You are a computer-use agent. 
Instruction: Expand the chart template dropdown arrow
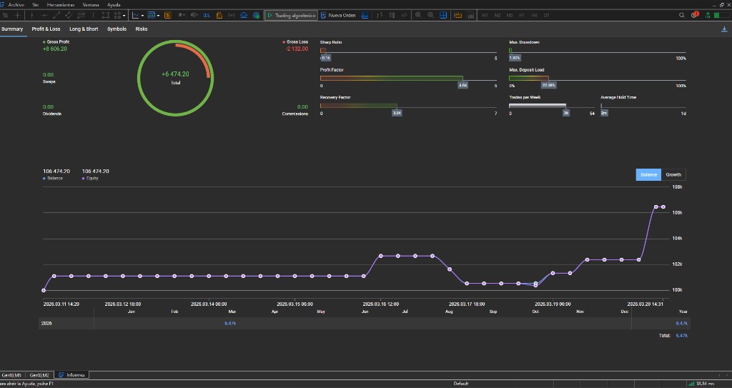pos(157,15)
